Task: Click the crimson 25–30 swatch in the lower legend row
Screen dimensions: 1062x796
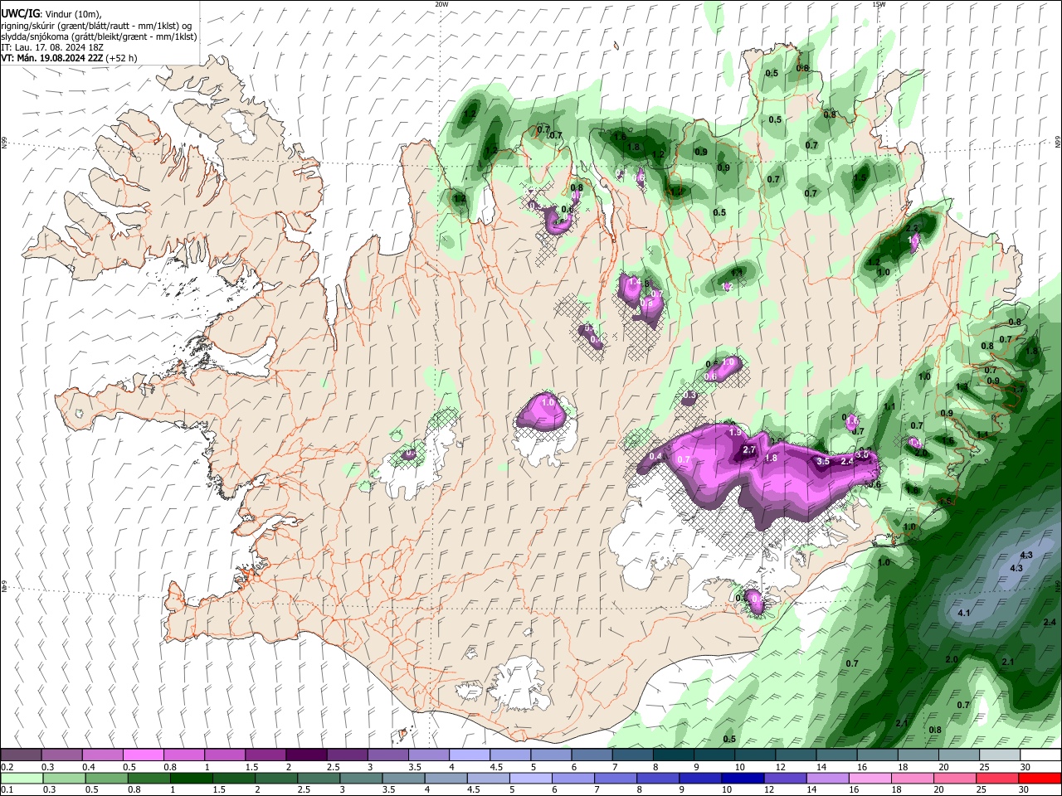Action: (x=998, y=778)
